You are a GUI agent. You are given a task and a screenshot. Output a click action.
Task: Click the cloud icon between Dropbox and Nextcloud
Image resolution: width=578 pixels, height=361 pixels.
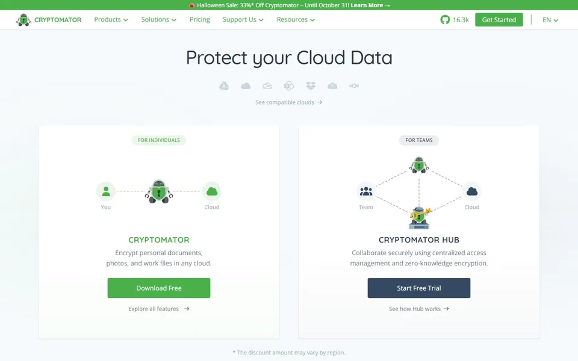point(332,86)
